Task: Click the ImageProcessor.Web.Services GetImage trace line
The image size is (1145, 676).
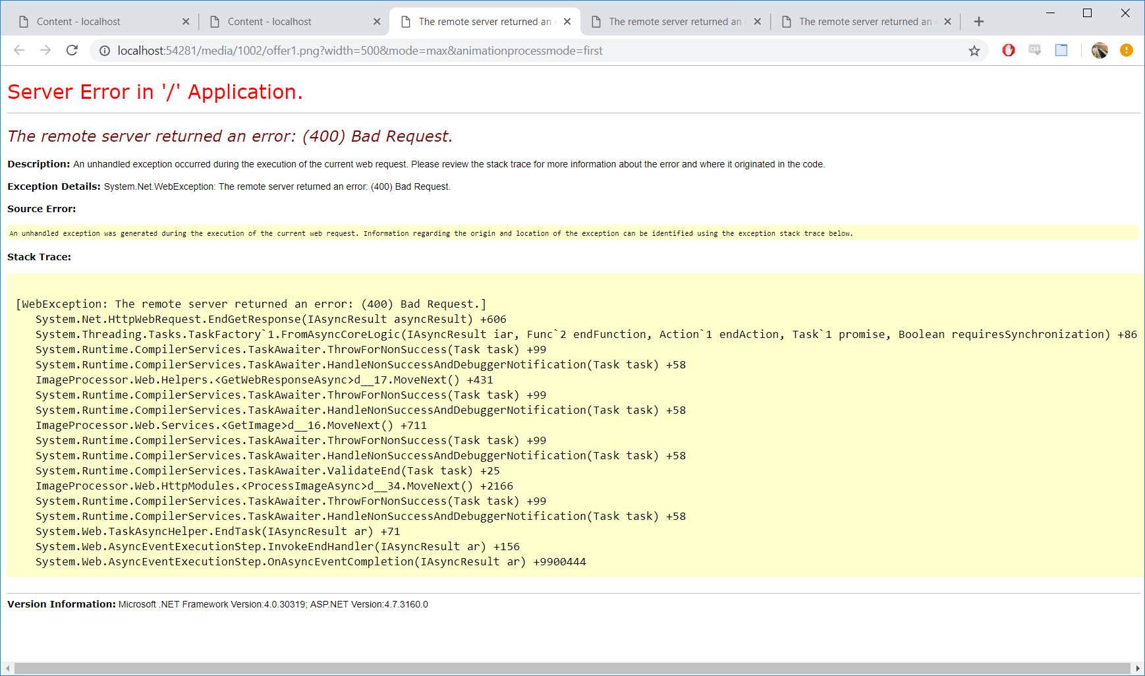Action: point(231,426)
